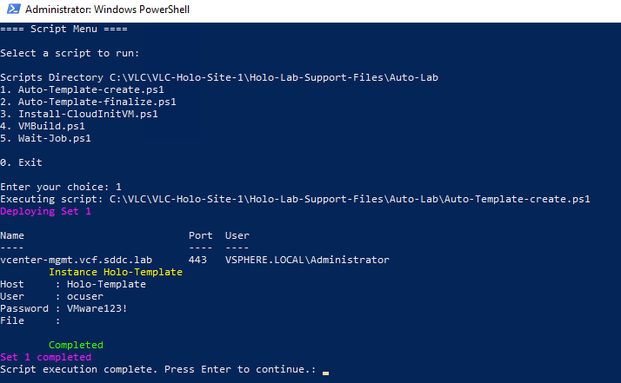621x383 pixels.
Task: Click the Script Menu header line
Action: pos(64,29)
